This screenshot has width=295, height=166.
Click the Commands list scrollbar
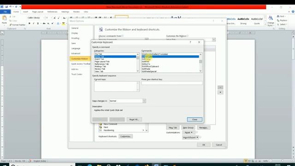pos(201,63)
